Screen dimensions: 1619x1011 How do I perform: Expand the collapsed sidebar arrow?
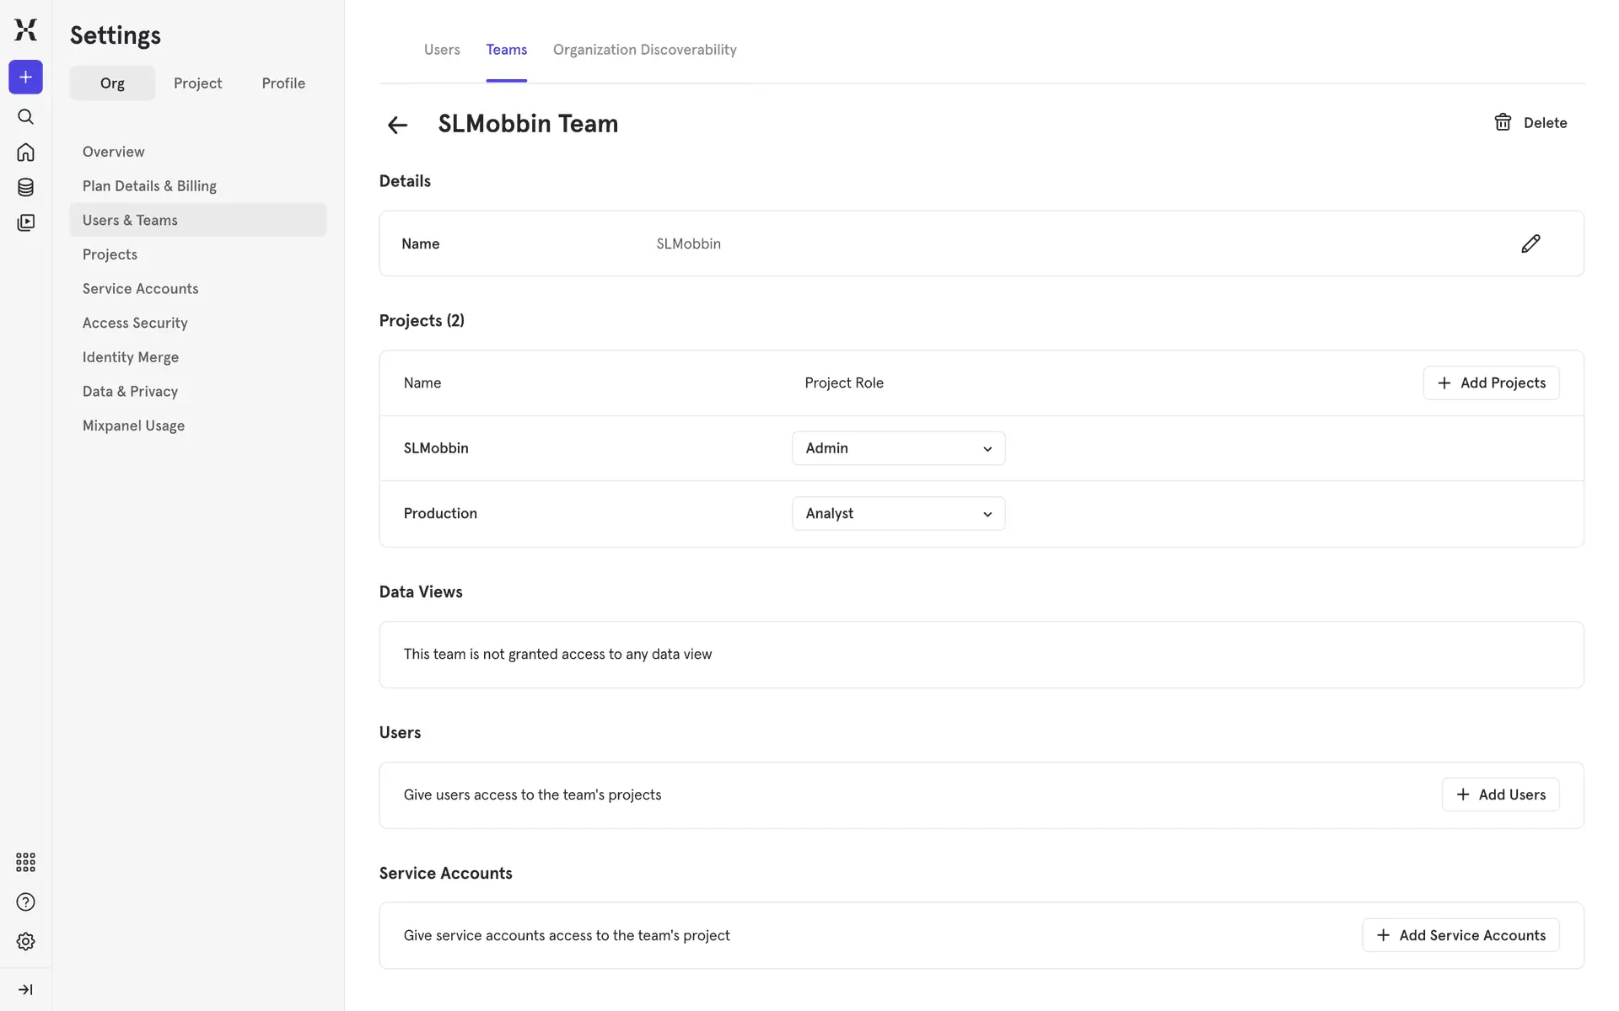pyautogui.click(x=25, y=989)
